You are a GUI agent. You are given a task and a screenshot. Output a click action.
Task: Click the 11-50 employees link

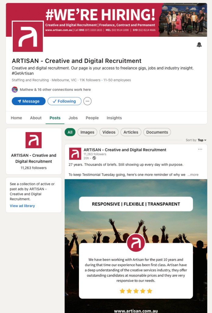(117, 80)
